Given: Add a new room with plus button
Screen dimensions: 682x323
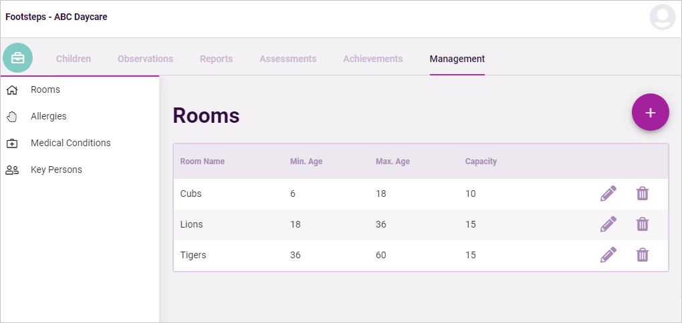Looking at the screenshot, I should tap(651, 112).
